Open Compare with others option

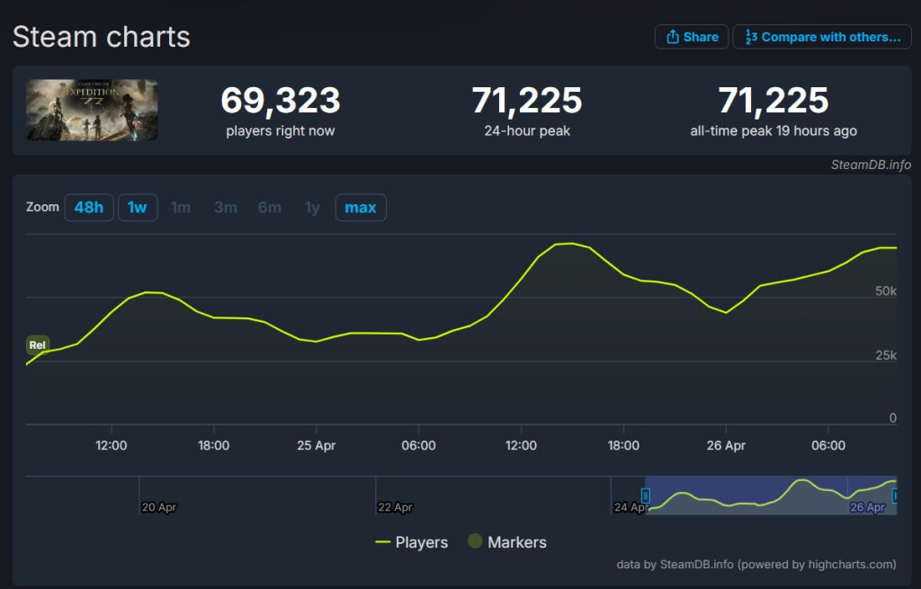pos(822,37)
